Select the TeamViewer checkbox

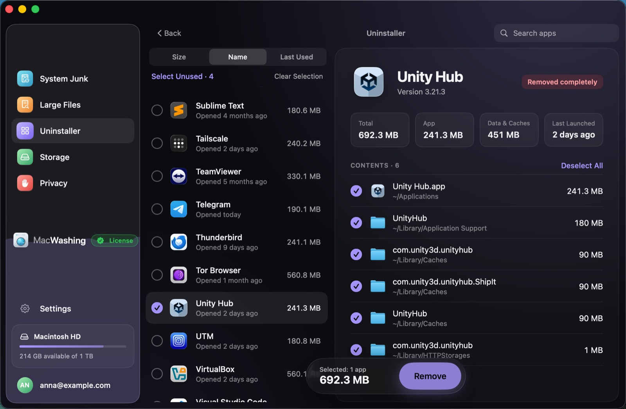(x=157, y=176)
